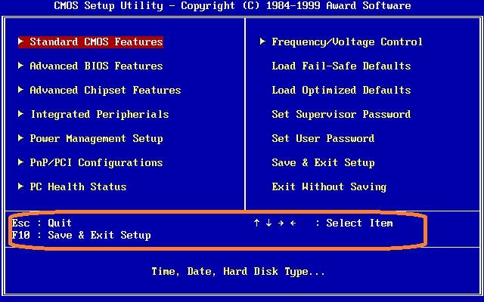484x302 pixels.
Task: Click the left arrow key symbol
Action: pyautogui.click(x=293, y=223)
